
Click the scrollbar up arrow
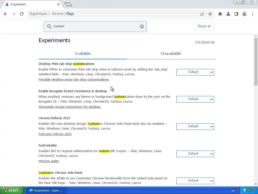(256, 36)
